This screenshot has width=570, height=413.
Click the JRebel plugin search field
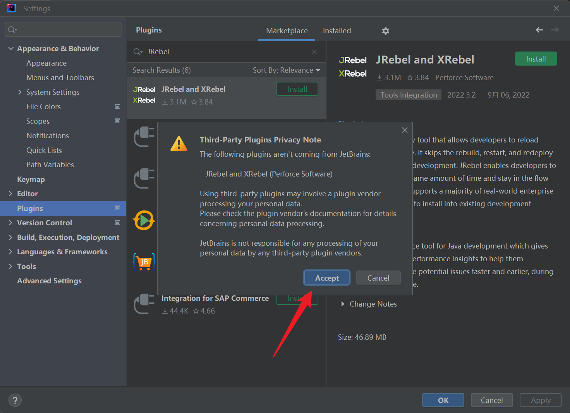226,52
